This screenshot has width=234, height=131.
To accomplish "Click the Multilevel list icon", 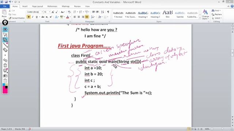I will [x=87, y=12].
